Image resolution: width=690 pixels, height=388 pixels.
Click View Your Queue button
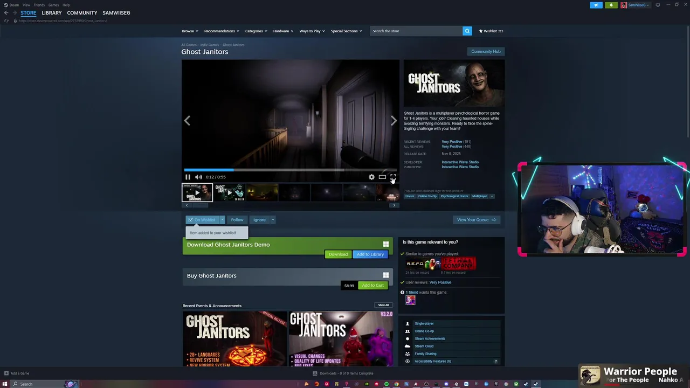click(477, 220)
